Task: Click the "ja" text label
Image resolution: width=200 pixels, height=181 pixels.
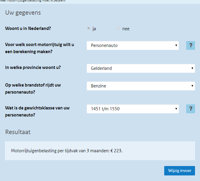Action: (x=94, y=29)
